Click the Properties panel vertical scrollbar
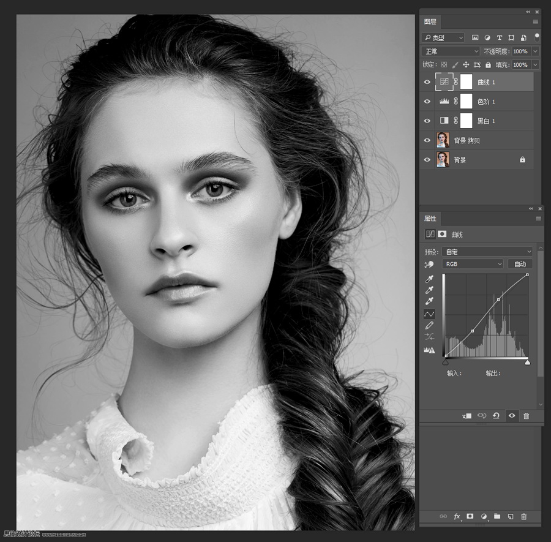This screenshot has width=551, height=542. [541, 313]
